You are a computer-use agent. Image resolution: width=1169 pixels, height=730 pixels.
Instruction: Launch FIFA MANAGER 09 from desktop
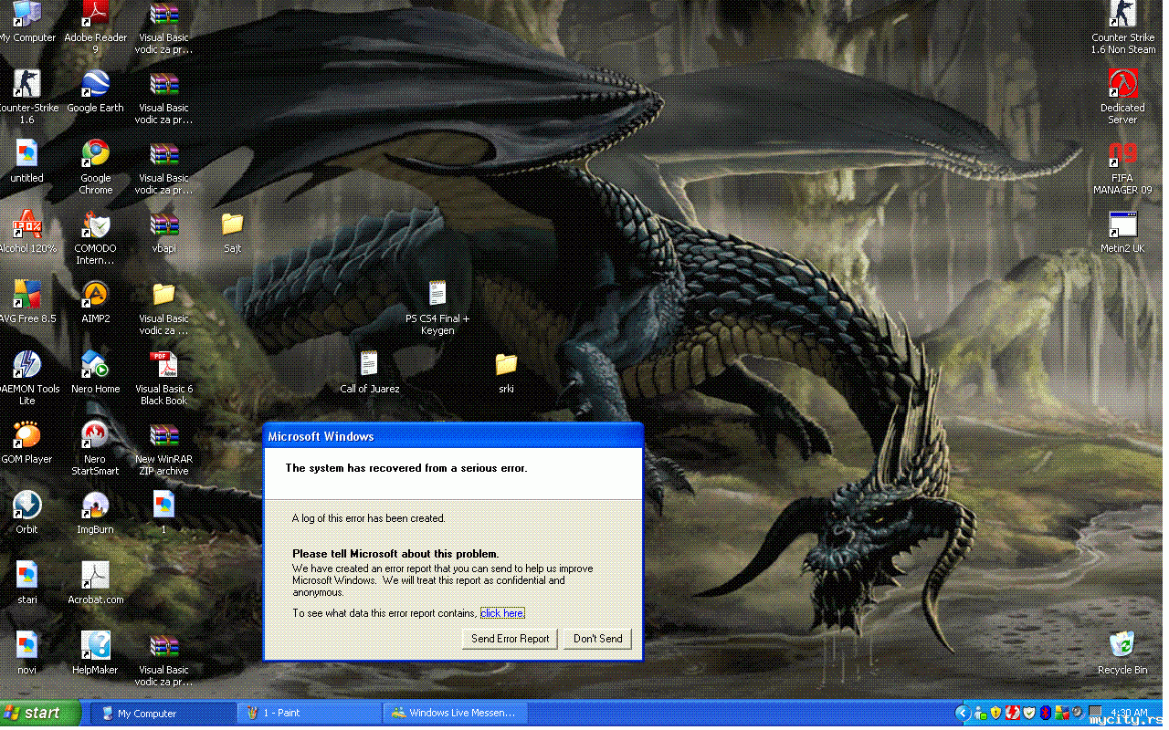(x=1123, y=168)
